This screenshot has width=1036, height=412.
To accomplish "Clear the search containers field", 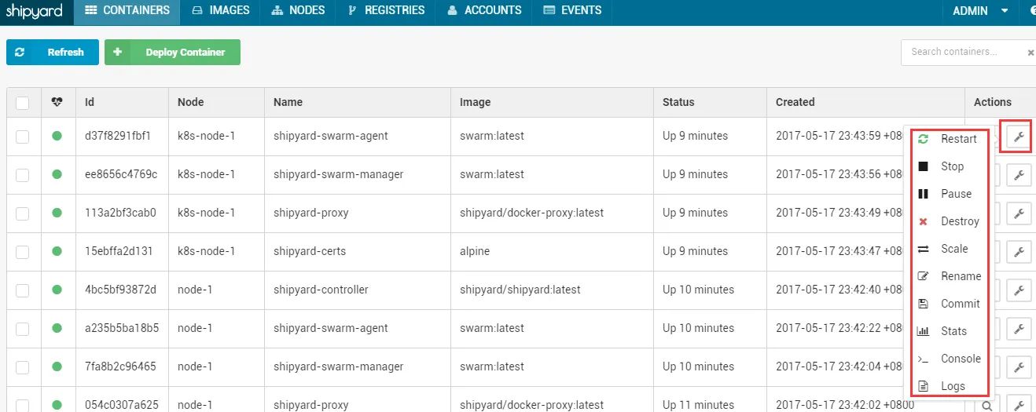I will 1030,53.
